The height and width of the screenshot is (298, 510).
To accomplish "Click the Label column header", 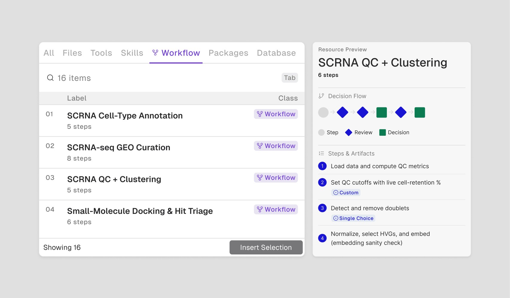I will [77, 98].
